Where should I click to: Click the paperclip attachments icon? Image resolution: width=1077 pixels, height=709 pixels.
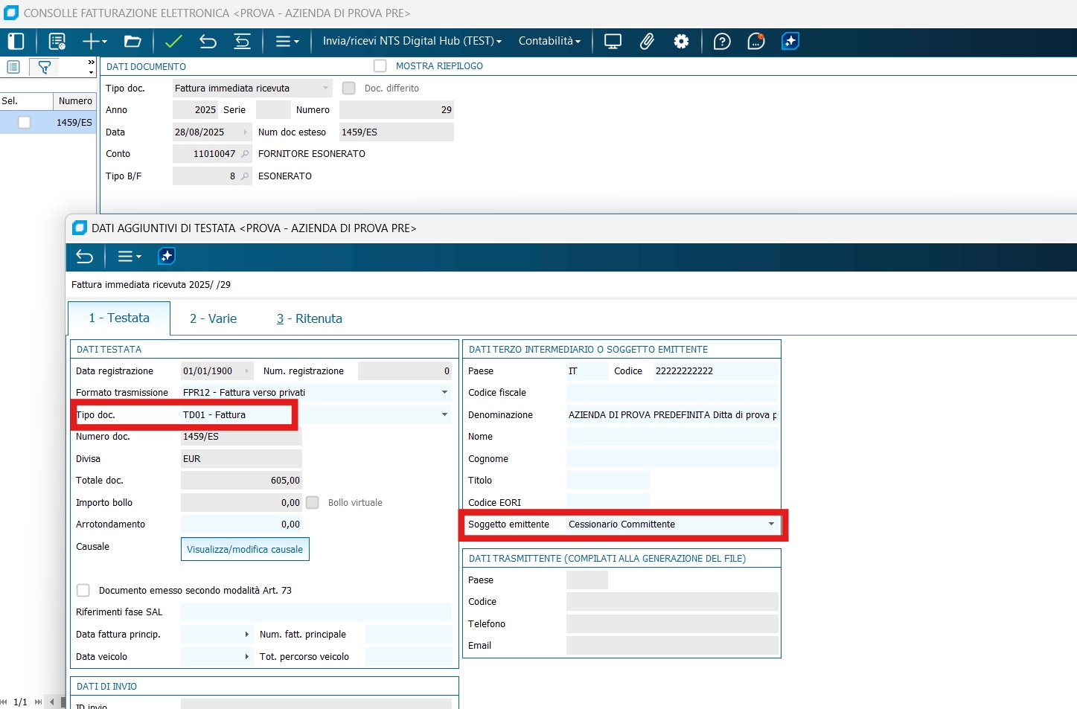(647, 42)
